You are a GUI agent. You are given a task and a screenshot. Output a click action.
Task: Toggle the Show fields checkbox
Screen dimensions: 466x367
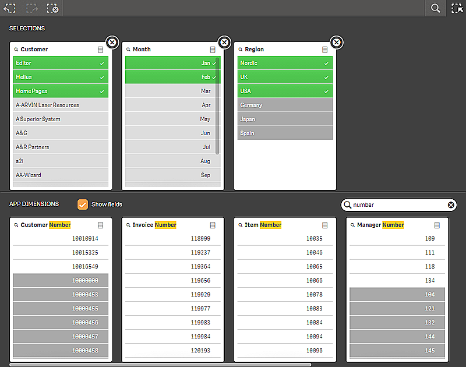tap(83, 204)
